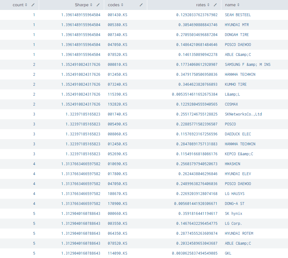Click code 017800.KS
Viewport: 288px width, 258px height.
point(117,174)
